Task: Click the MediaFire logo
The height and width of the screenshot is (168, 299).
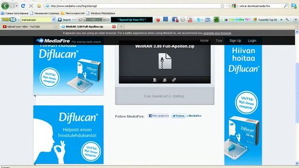Action: (53, 41)
